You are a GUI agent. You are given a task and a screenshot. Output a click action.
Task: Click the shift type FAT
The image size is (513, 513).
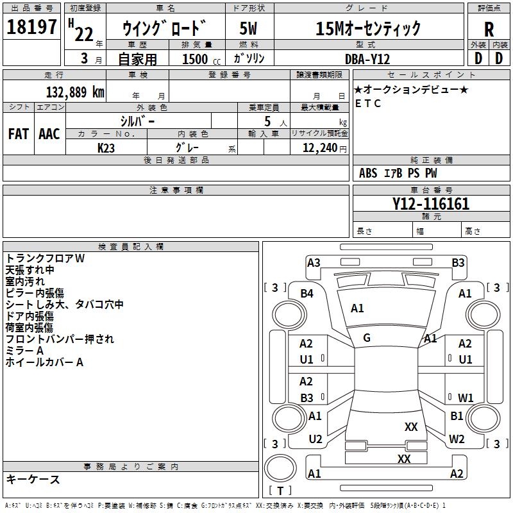(19, 134)
